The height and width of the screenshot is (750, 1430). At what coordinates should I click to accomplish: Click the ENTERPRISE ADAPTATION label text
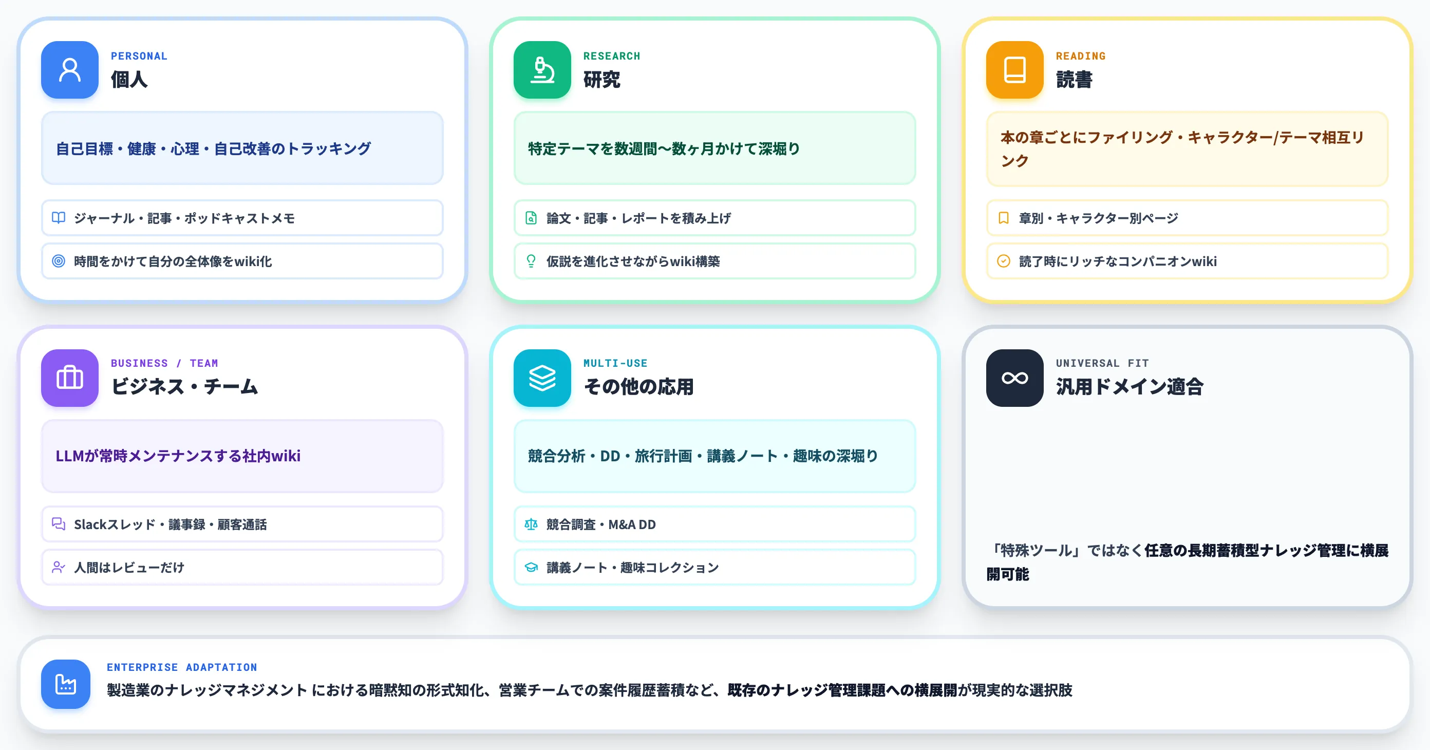pyautogui.click(x=182, y=667)
